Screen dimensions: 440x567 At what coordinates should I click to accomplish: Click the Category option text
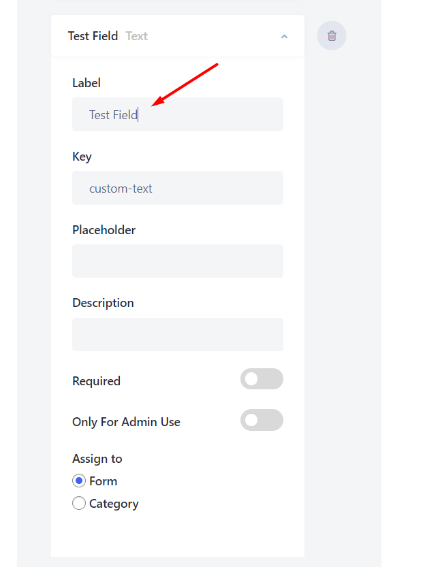point(114,504)
